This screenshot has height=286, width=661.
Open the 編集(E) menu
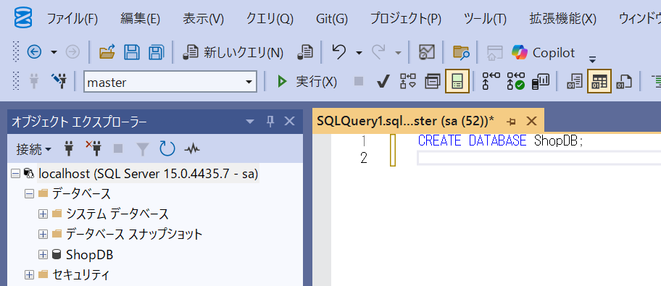pyautogui.click(x=140, y=19)
